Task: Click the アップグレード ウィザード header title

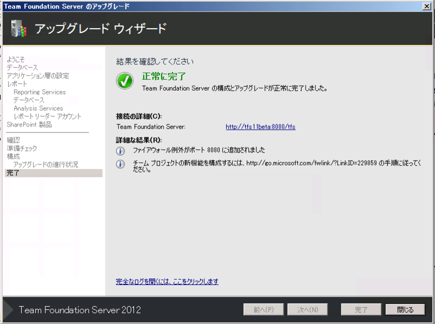Action: pyautogui.click(x=101, y=29)
